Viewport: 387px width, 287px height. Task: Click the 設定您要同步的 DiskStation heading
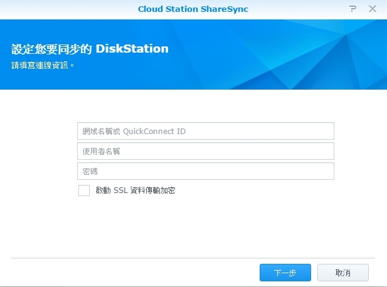pyautogui.click(x=90, y=49)
